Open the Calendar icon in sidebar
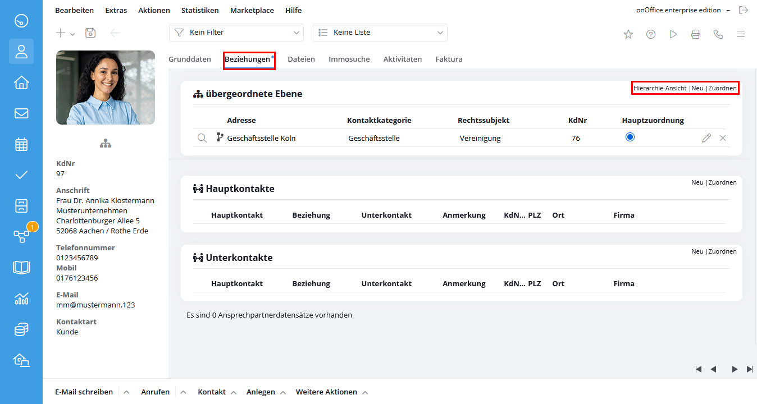 (21, 144)
